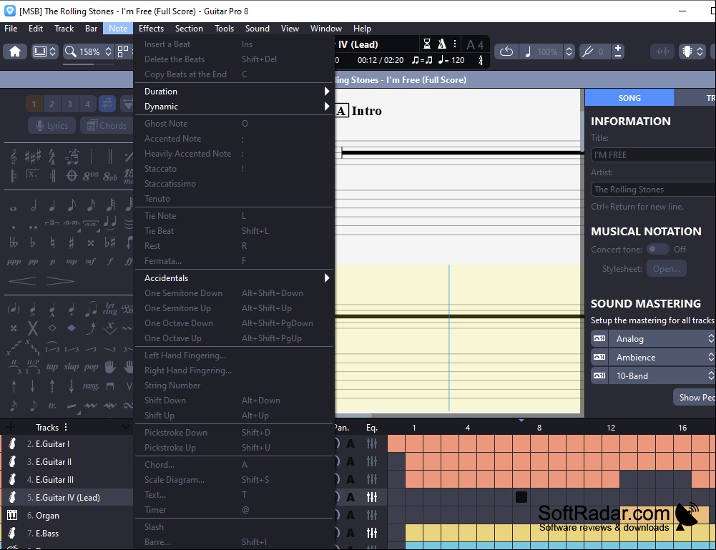This screenshot has height=550, width=716.
Task: Open the File menu
Action: [x=11, y=29]
